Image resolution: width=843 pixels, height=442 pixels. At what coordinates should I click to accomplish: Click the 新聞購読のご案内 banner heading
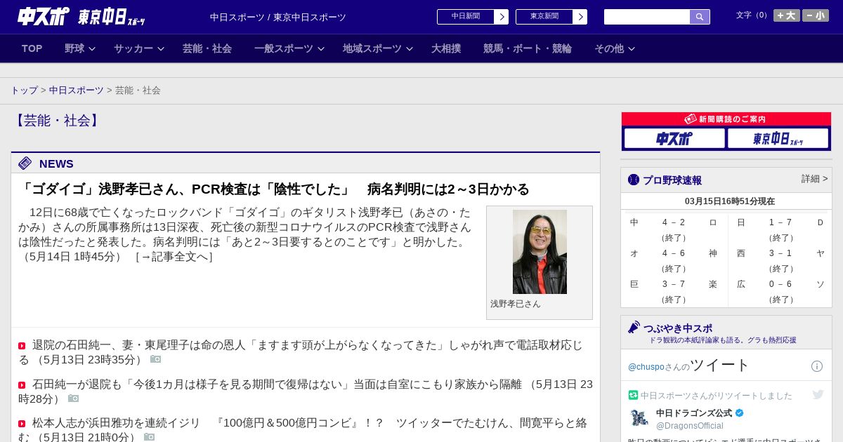(x=726, y=119)
